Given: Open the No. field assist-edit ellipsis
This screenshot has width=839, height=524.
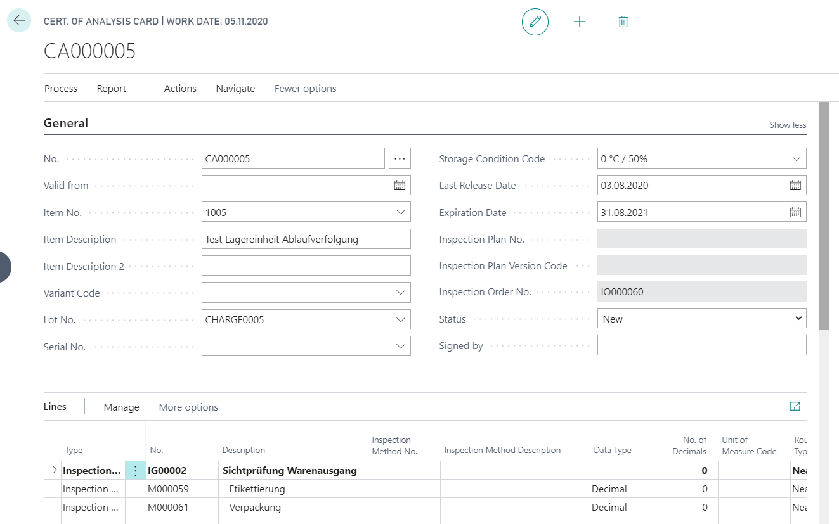Looking at the screenshot, I should pos(400,158).
